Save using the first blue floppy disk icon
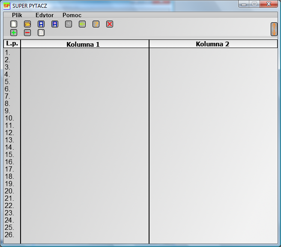 tap(41, 24)
